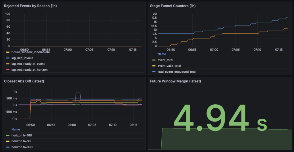Click the lead_event_enqueued_total blue series icon

click(154, 72)
